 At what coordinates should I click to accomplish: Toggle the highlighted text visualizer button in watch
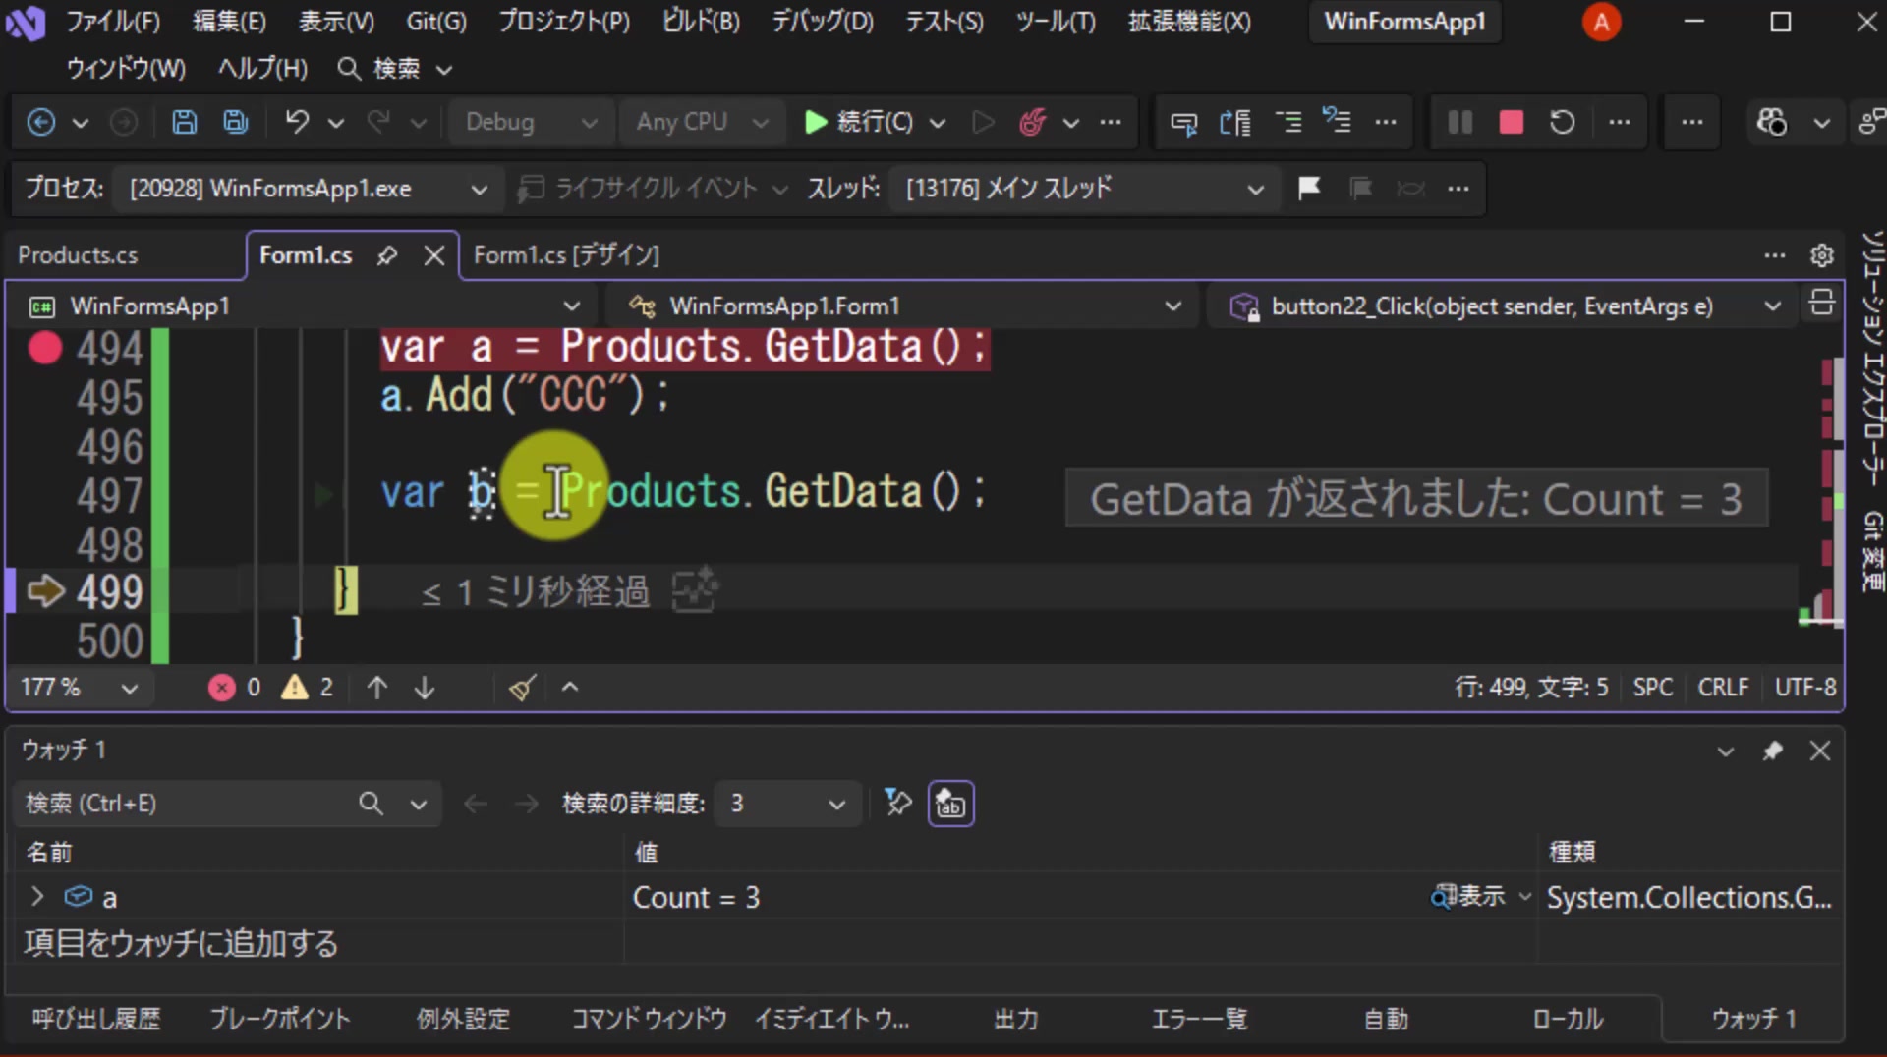(950, 804)
